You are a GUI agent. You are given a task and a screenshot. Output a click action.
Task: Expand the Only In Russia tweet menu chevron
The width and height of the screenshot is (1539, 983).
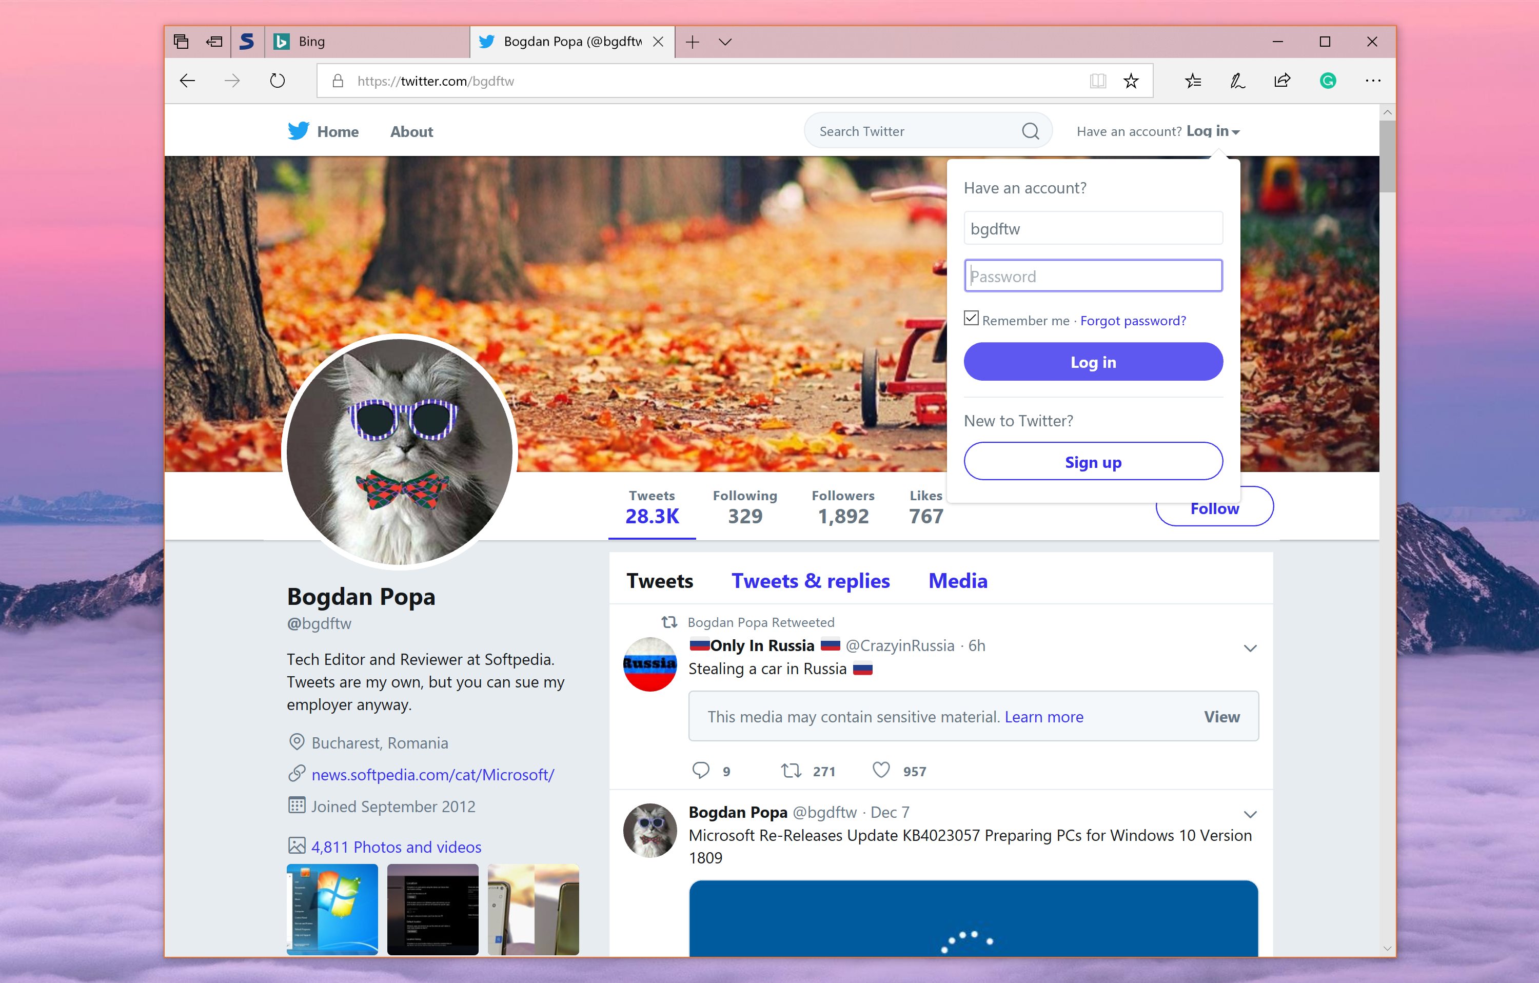pyautogui.click(x=1250, y=648)
